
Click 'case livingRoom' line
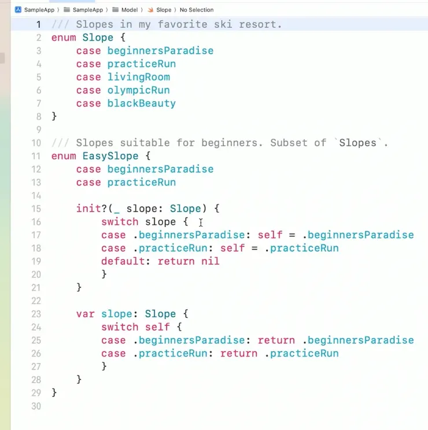pyautogui.click(x=123, y=77)
